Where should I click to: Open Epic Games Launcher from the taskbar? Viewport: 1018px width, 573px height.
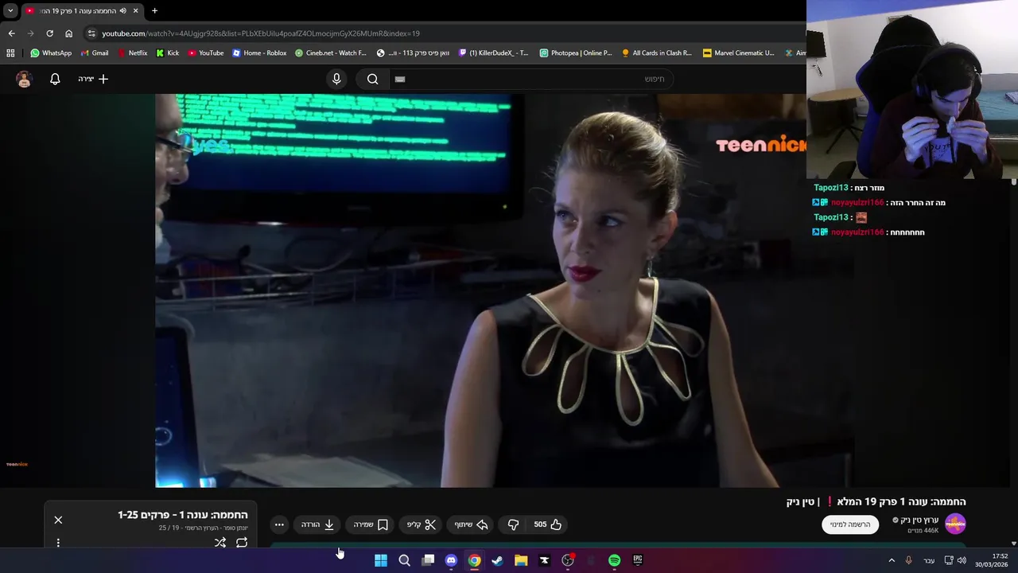coord(637,560)
